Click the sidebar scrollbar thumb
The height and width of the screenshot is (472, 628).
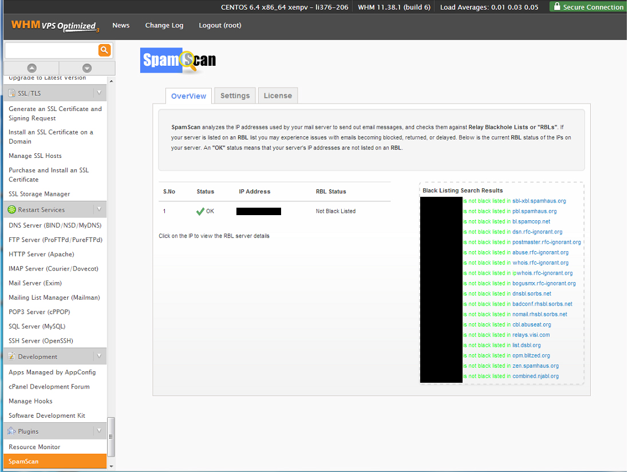pyautogui.click(x=111, y=437)
